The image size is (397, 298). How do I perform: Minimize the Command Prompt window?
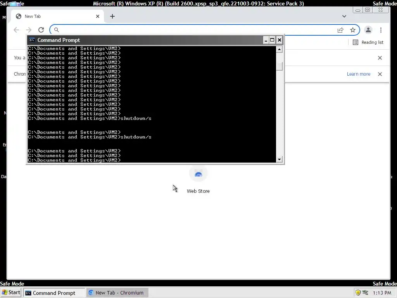266,40
